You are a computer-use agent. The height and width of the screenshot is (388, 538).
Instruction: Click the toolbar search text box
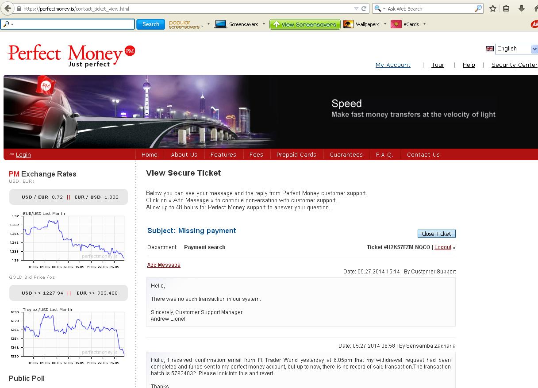[x=68, y=24]
